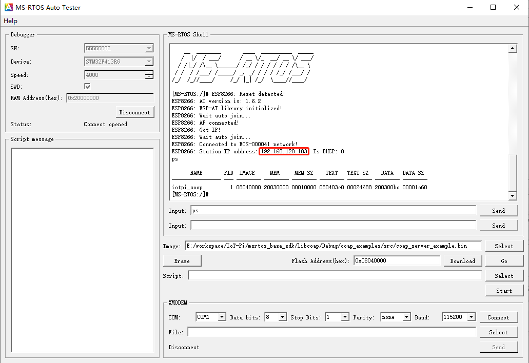Expand the Device dropdown
The height and width of the screenshot is (363, 529).
click(x=149, y=62)
